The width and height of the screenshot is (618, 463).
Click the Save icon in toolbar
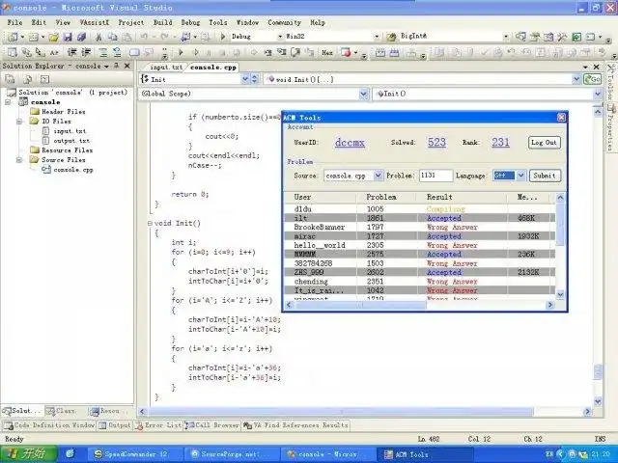[68, 37]
